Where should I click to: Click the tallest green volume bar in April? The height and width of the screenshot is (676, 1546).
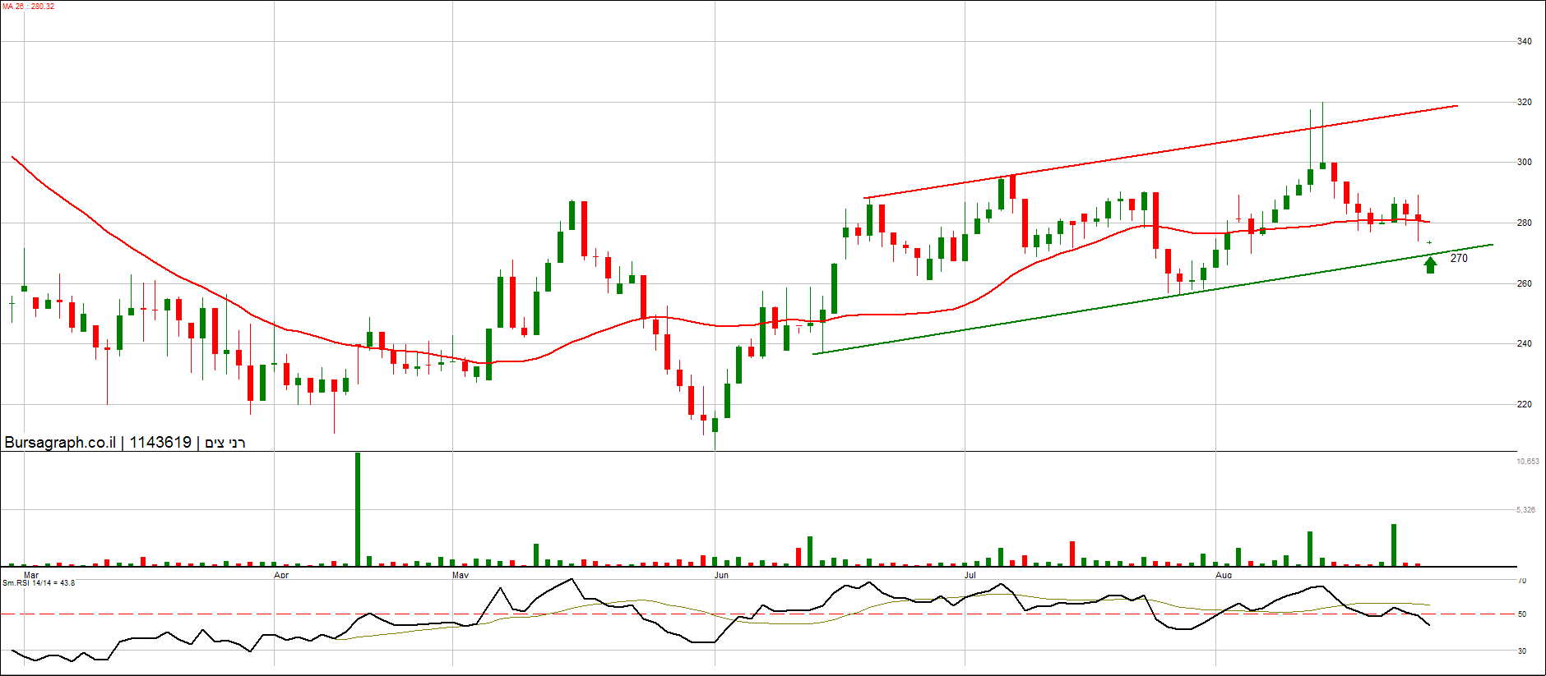(x=358, y=509)
